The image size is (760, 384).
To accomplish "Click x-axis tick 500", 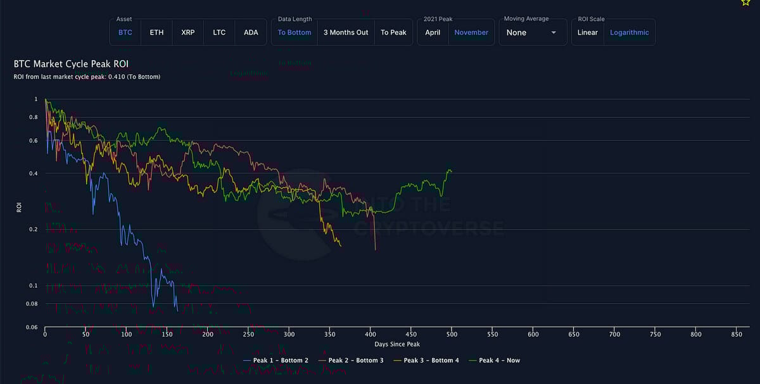I will 452,333.
